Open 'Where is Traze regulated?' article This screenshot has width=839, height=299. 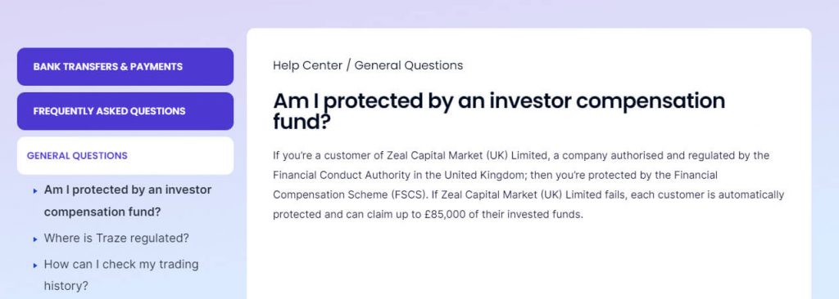(116, 238)
